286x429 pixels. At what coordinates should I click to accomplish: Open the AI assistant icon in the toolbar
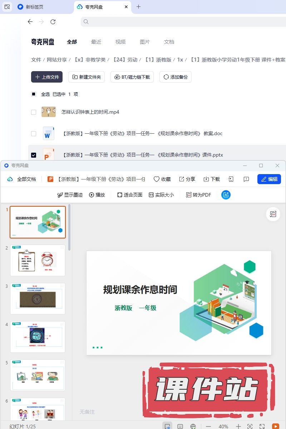pyautogui.click(x=226, y=195)
